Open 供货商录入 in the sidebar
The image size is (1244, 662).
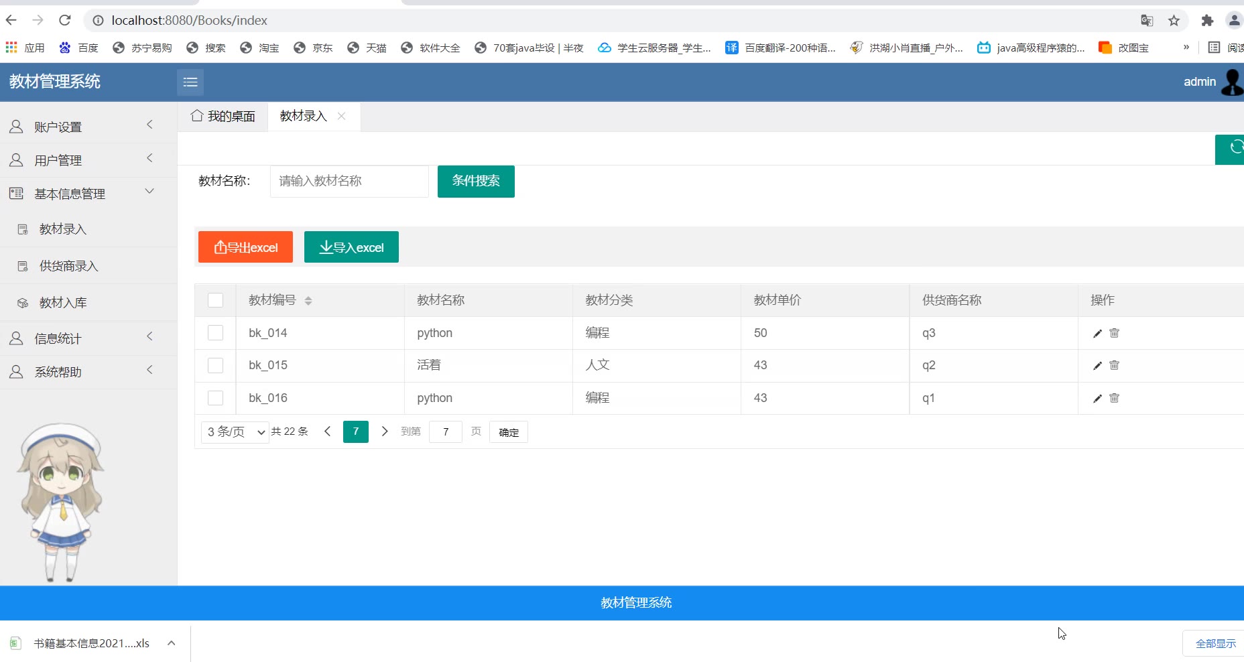click(68, 266)
